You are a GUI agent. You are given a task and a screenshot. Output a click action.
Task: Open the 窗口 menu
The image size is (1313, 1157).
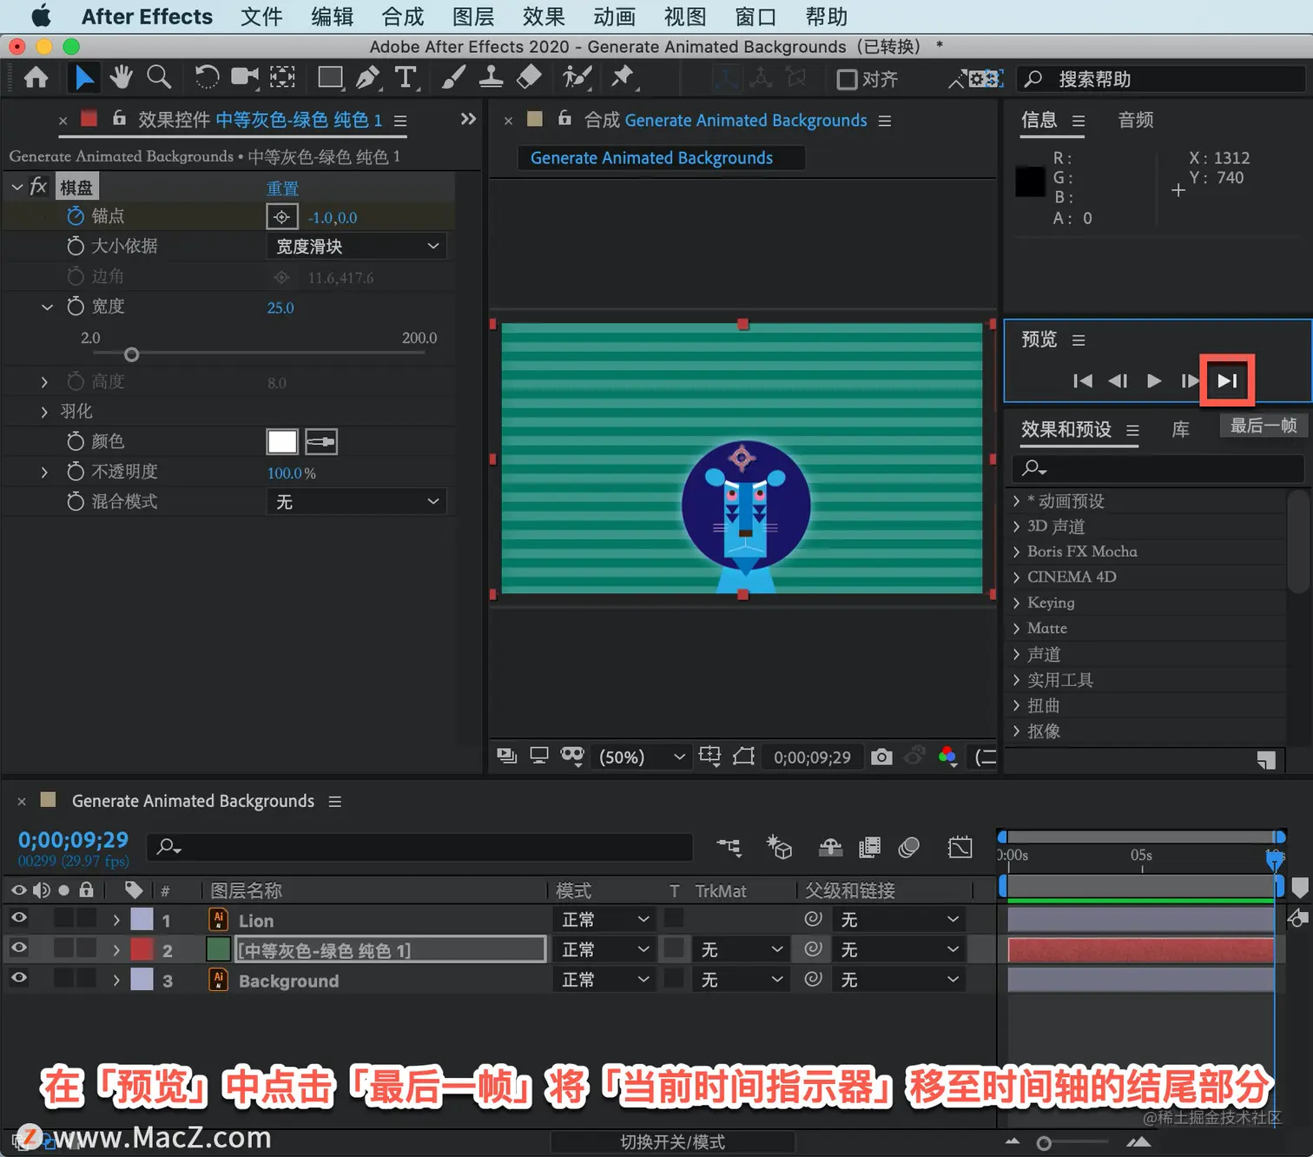pos(755,17)
